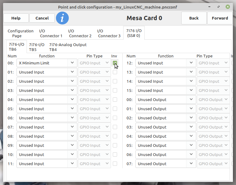
Task: Open the 7i76-Analog Output TB4 sub-tab
Action: [68, 47]
